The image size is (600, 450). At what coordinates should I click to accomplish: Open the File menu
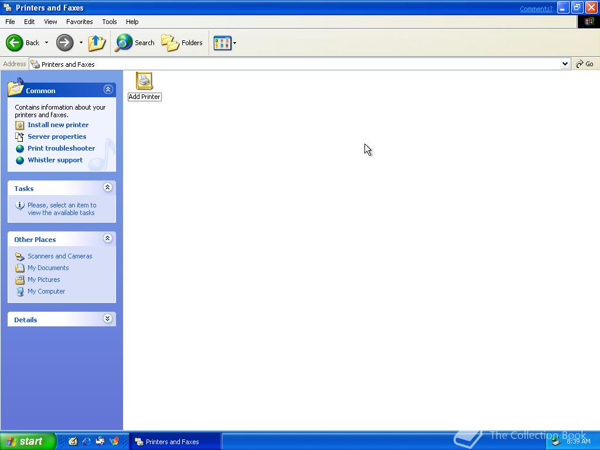10,22
